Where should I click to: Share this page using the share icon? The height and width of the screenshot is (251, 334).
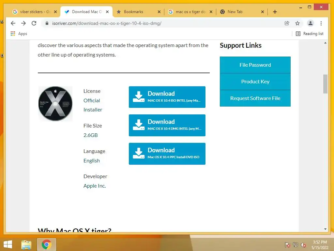[x=287, y=23]
